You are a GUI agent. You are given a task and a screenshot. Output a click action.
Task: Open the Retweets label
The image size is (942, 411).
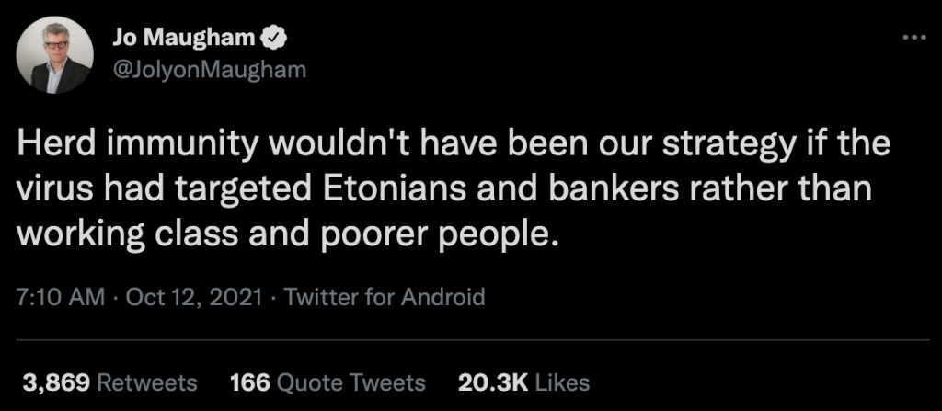(x=147, y=382)
